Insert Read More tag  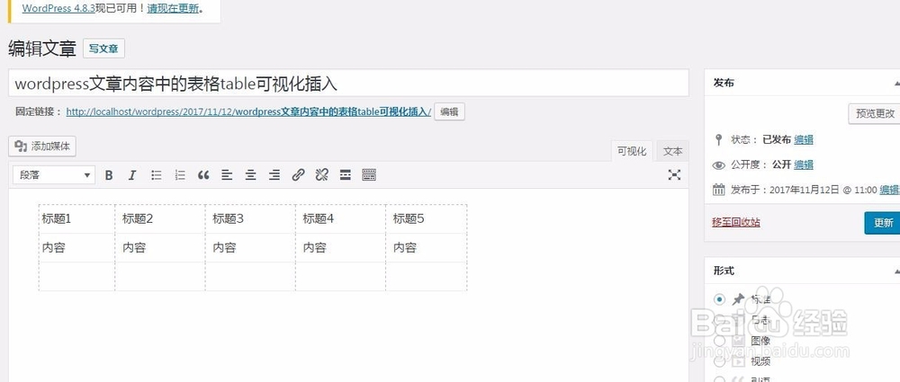(345, 175)
